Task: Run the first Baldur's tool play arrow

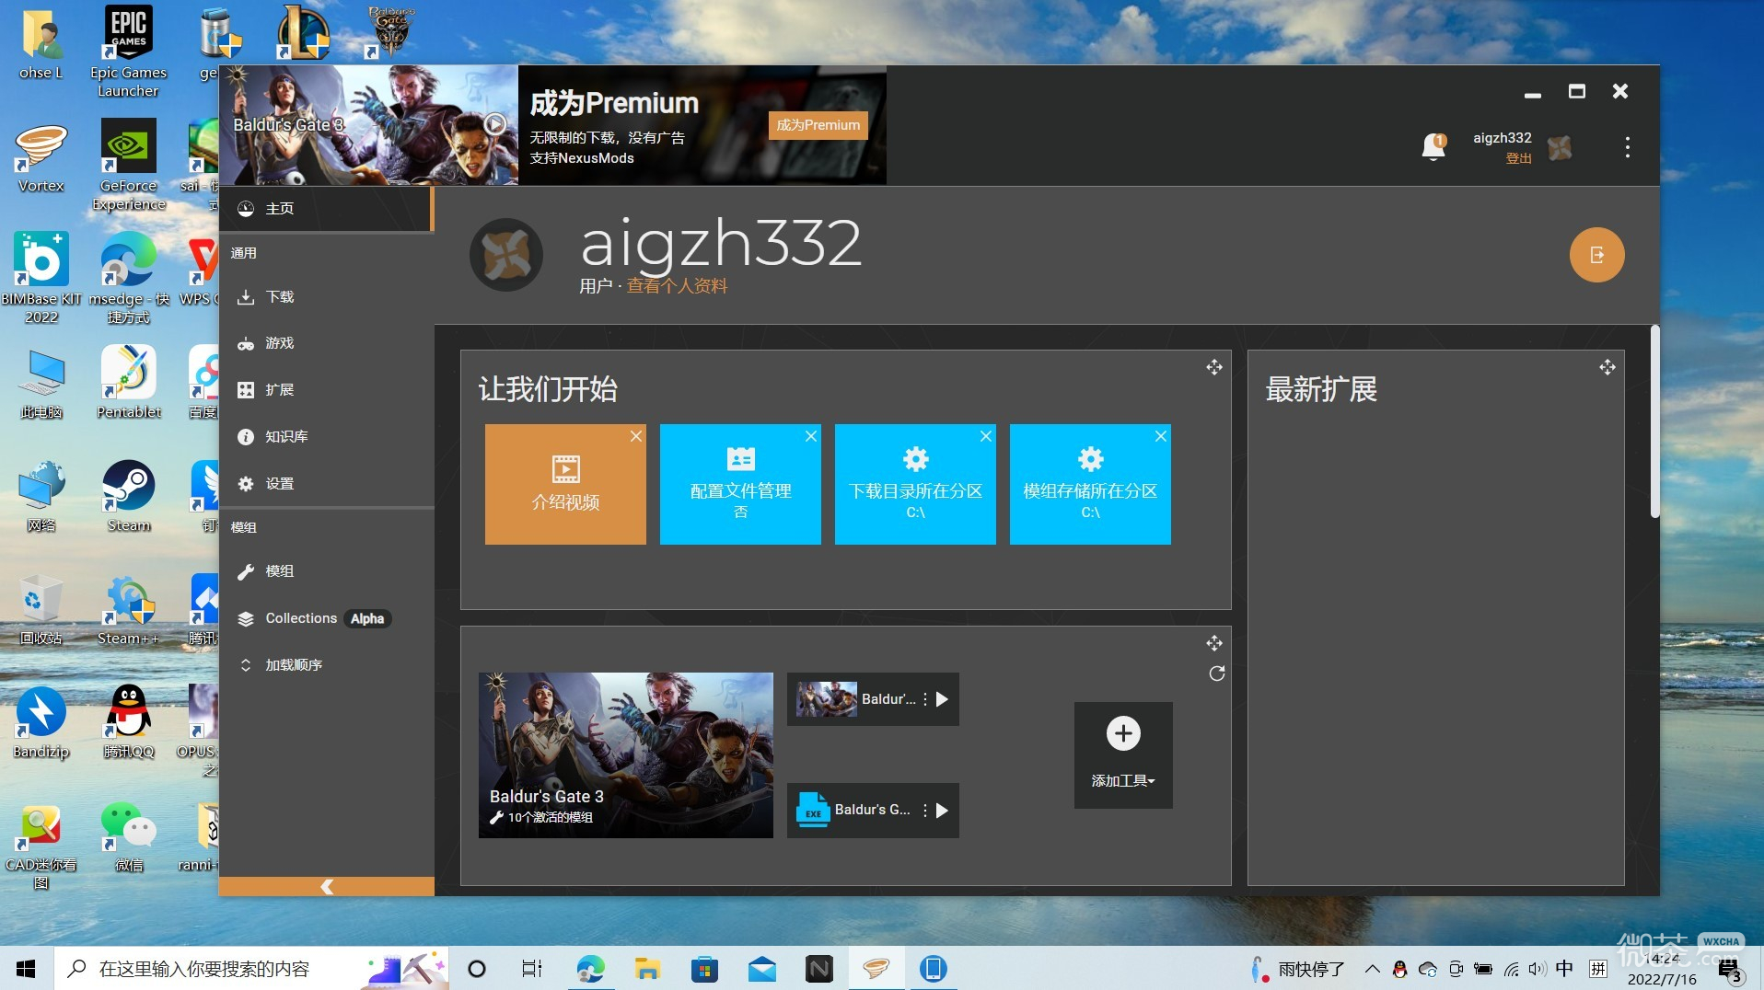Action: point(942,699)
